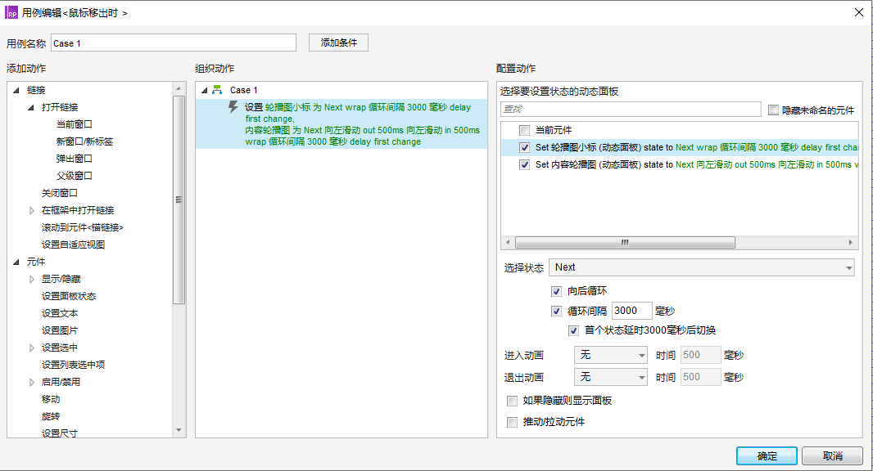Click left arrow of panel list scrollbar
This screenshot has height=471, width=873.
click(x=507, y=243)
